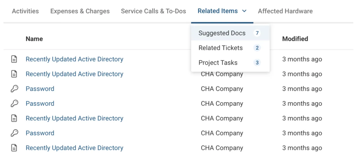Select Related Tickets in the dropdown
The height and width of the screenshot is (160, 359).
click(220, 48)
